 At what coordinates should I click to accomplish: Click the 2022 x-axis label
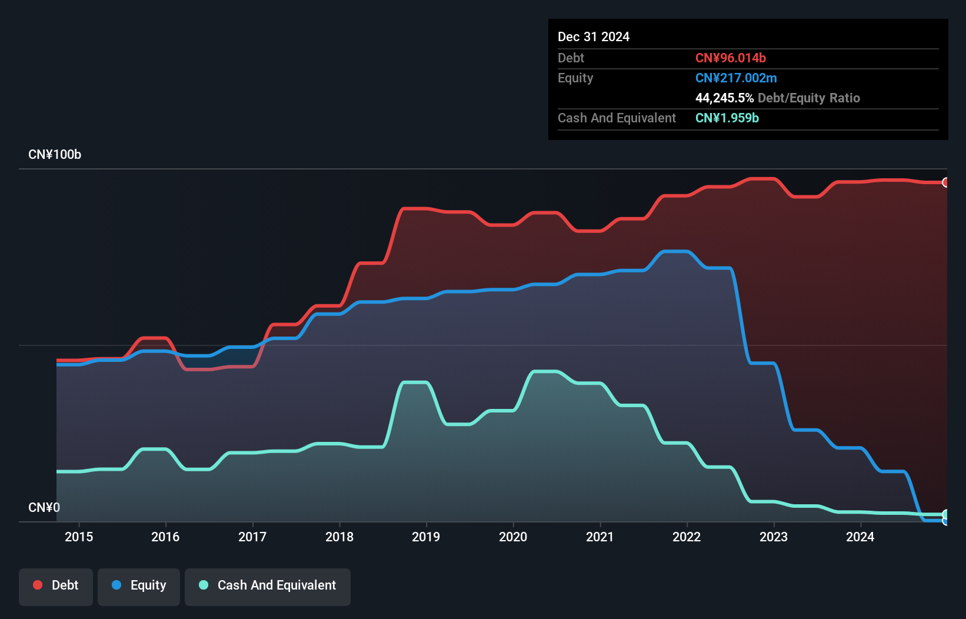click(x=687, y=537)
